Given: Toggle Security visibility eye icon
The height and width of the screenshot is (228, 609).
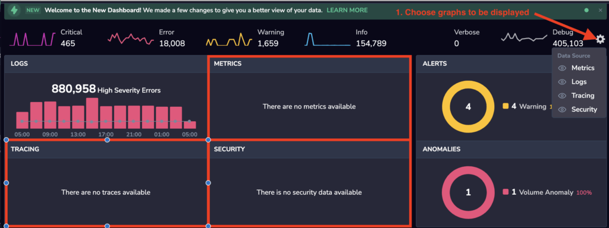Looking at the screenshot, I should 562,109.
